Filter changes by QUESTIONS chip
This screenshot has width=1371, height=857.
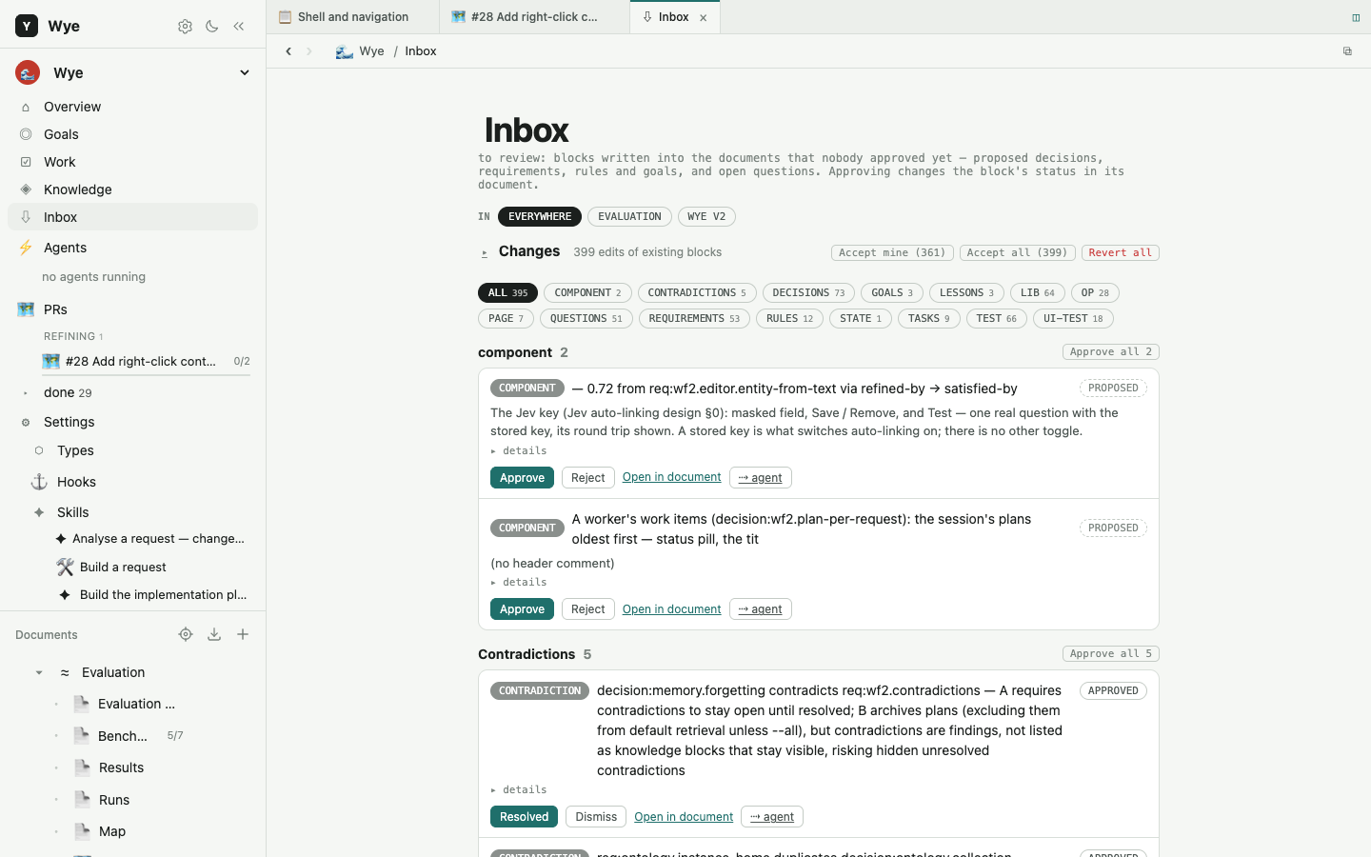tap(586, 319)
